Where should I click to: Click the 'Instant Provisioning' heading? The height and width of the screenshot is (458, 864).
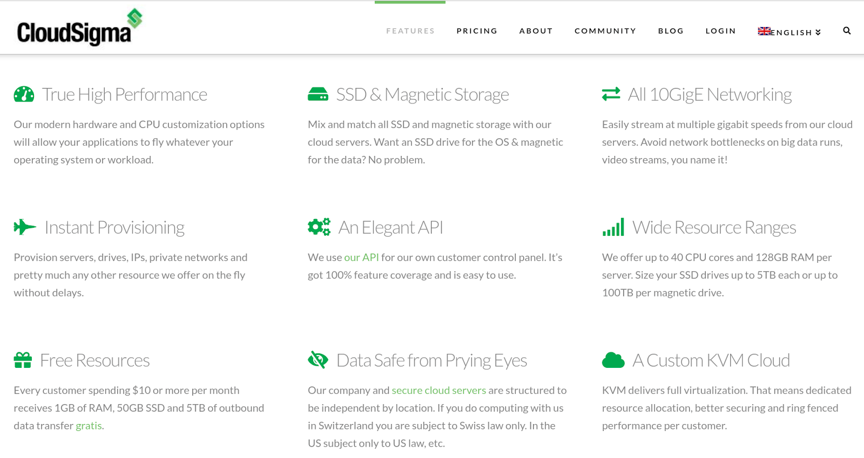pos(114,227)
